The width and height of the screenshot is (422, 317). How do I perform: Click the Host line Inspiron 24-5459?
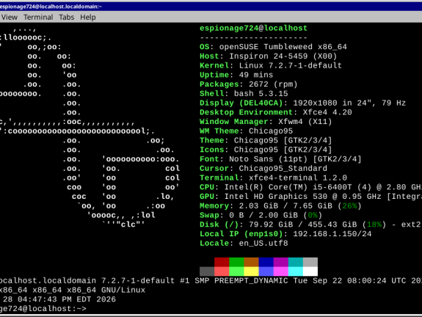click(x=269, y=57)
